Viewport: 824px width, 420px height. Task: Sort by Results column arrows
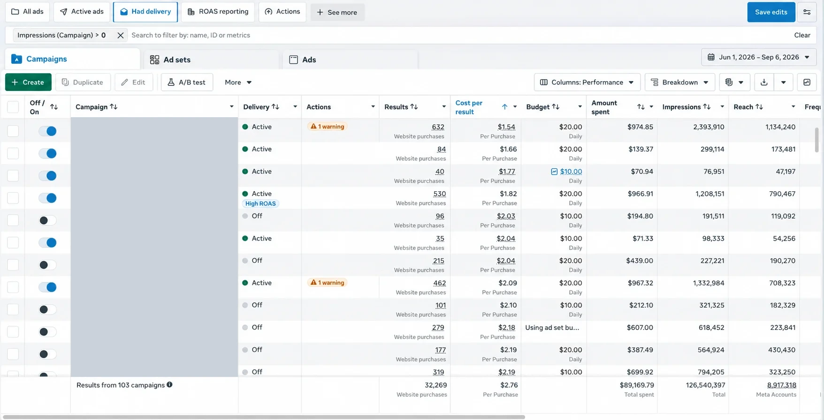pos(414,106)
